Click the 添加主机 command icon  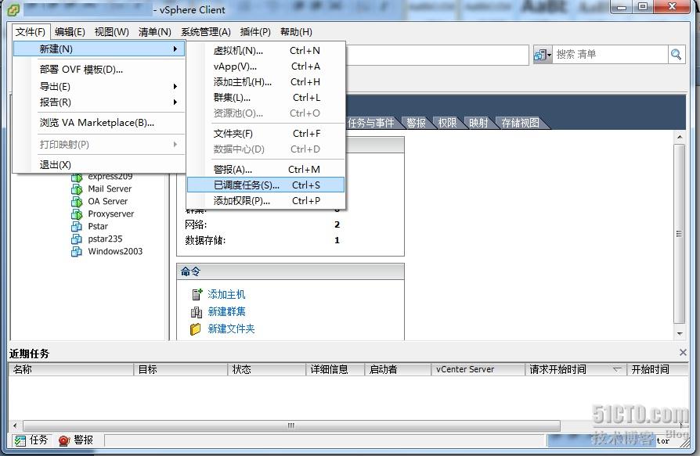[x=197, y=294]
